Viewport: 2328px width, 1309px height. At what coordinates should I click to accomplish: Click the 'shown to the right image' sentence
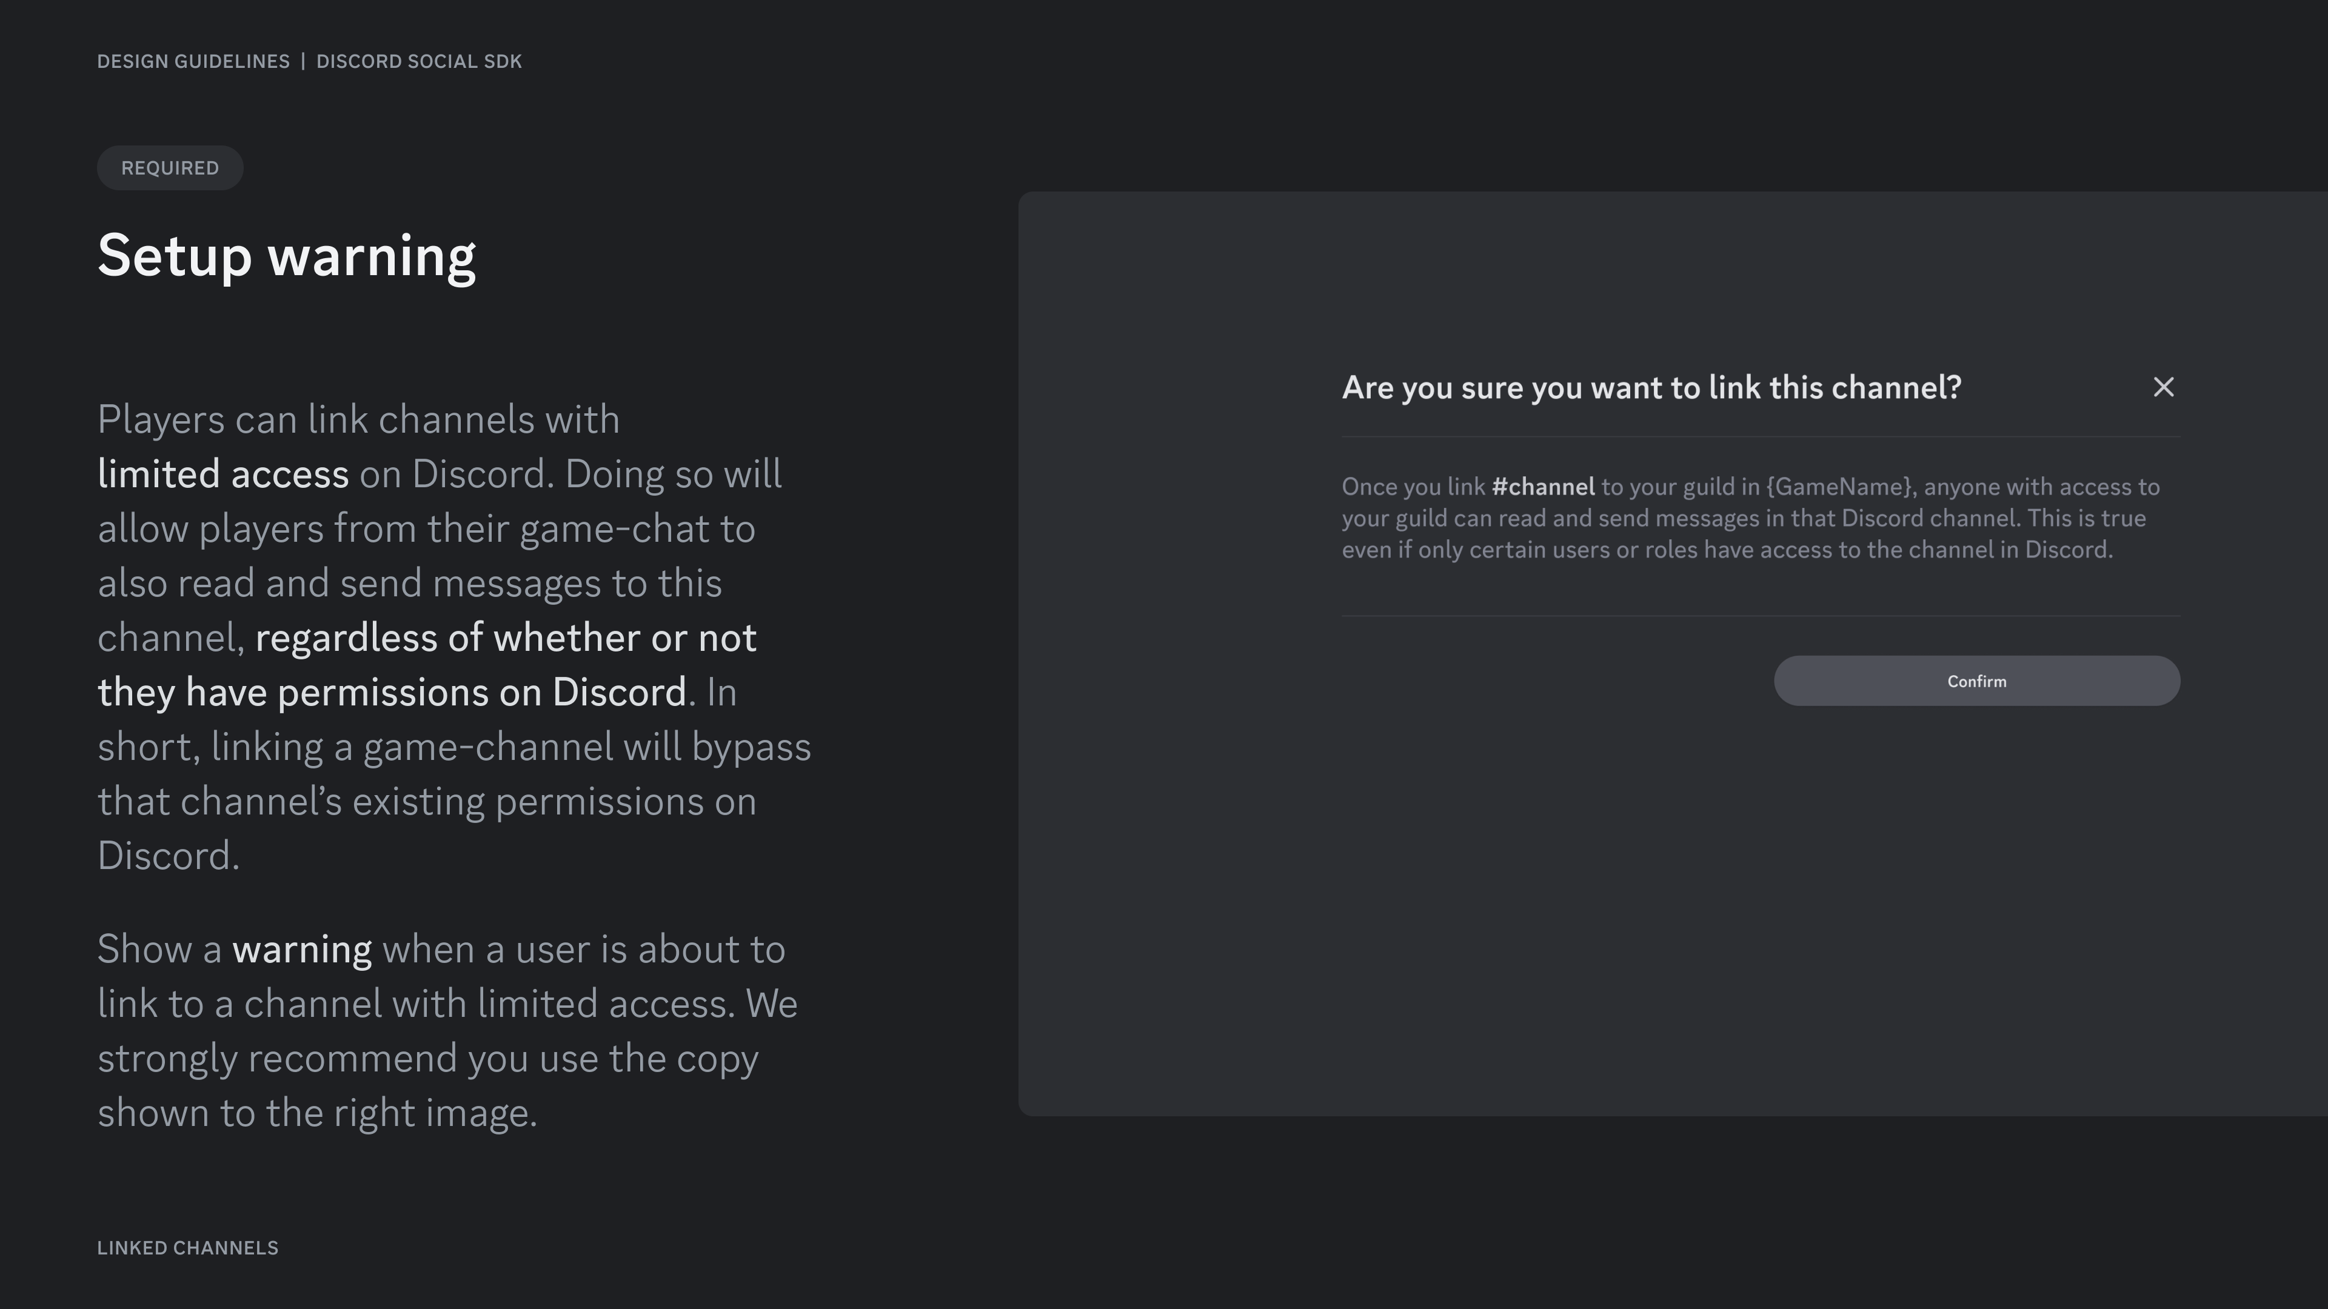(316, 1113)
